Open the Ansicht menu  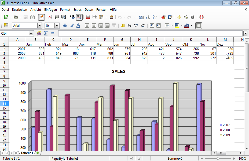click(36, 10)
